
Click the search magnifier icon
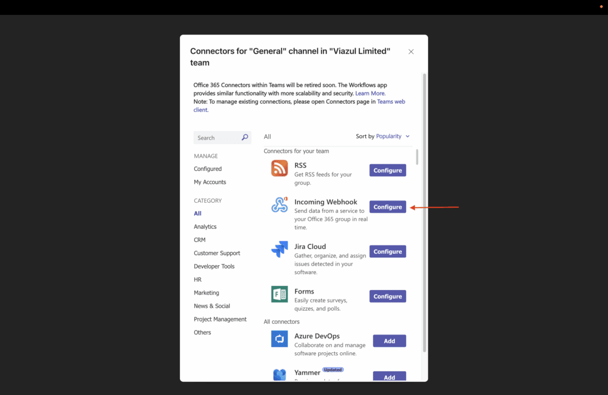pyautogui.click(x=245, y=138)
